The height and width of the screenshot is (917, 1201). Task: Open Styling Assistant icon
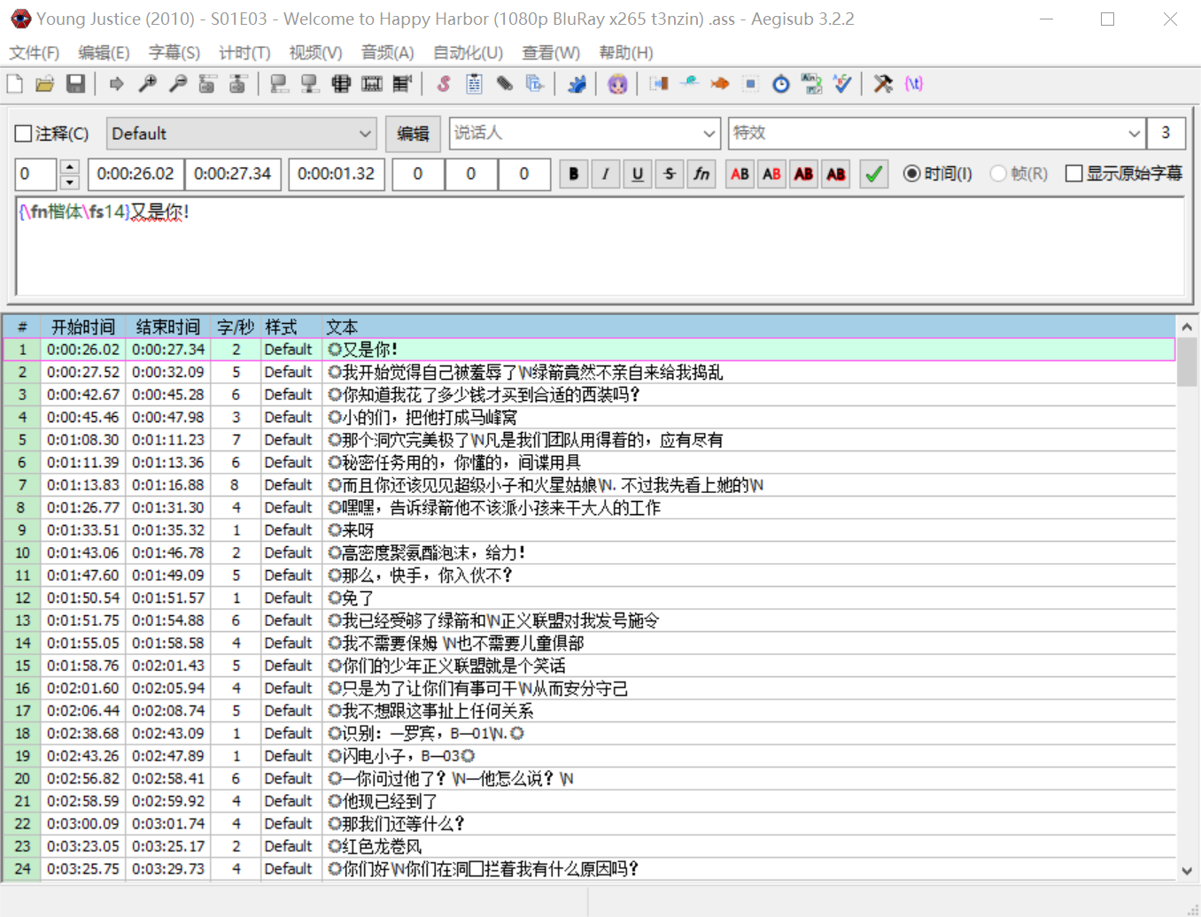click(689, 84)
